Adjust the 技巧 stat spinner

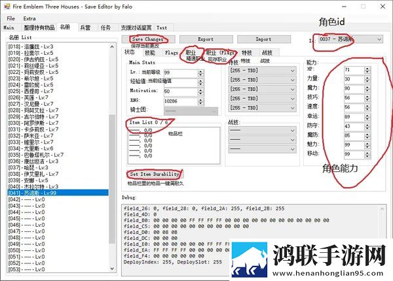(367, 98)
